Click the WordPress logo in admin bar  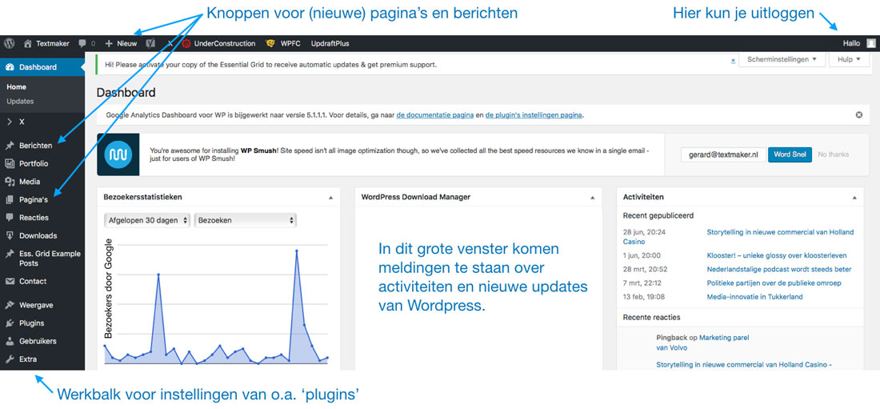(x=9, y=43)
